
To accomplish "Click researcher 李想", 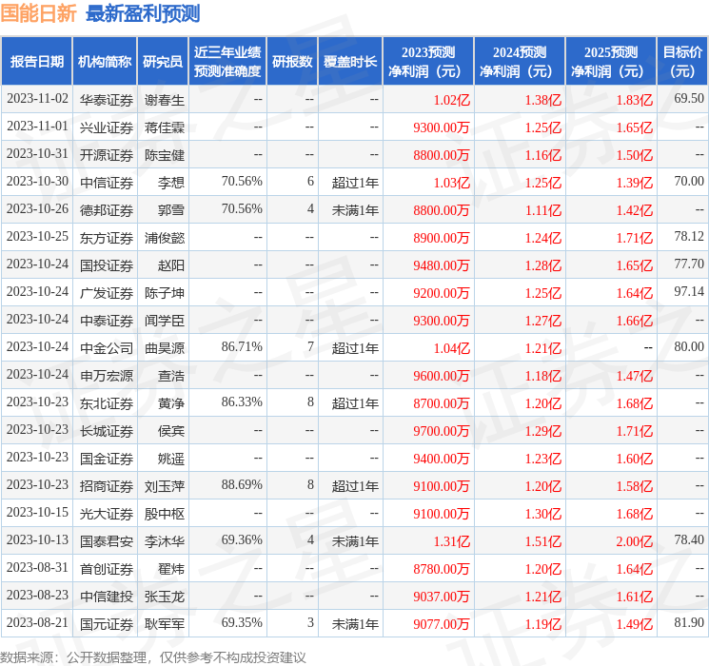I will (171, 183).
